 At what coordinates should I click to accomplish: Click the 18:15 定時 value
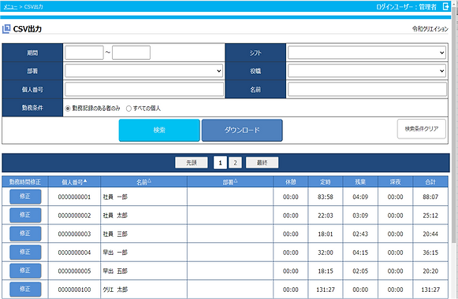coord(326,271)
